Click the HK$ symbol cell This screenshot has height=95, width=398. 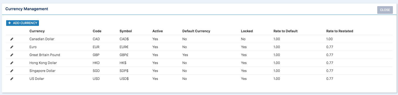coord(123,63)
